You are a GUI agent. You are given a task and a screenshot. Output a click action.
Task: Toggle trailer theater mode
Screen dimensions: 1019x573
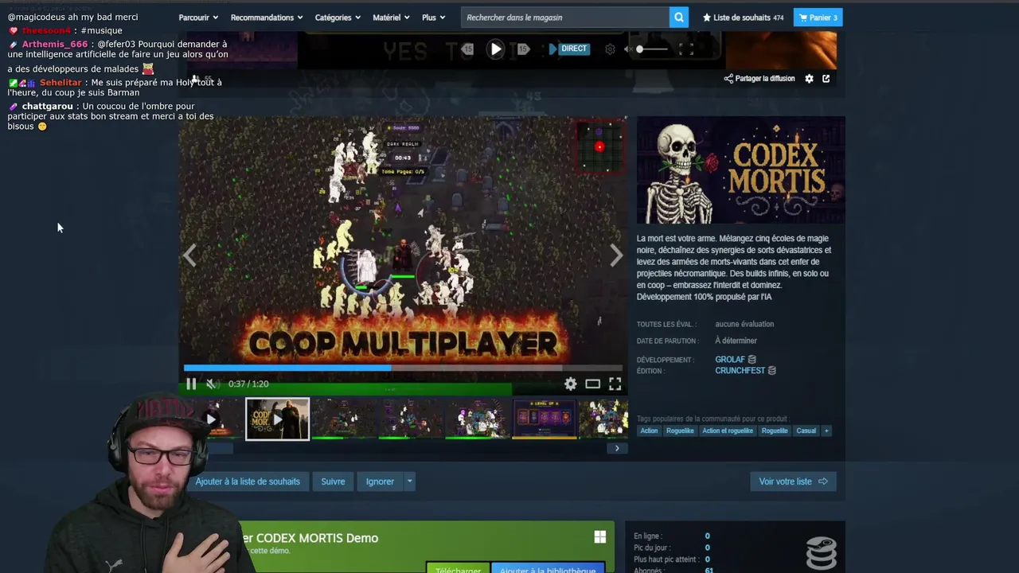click(x=593, y=384)
